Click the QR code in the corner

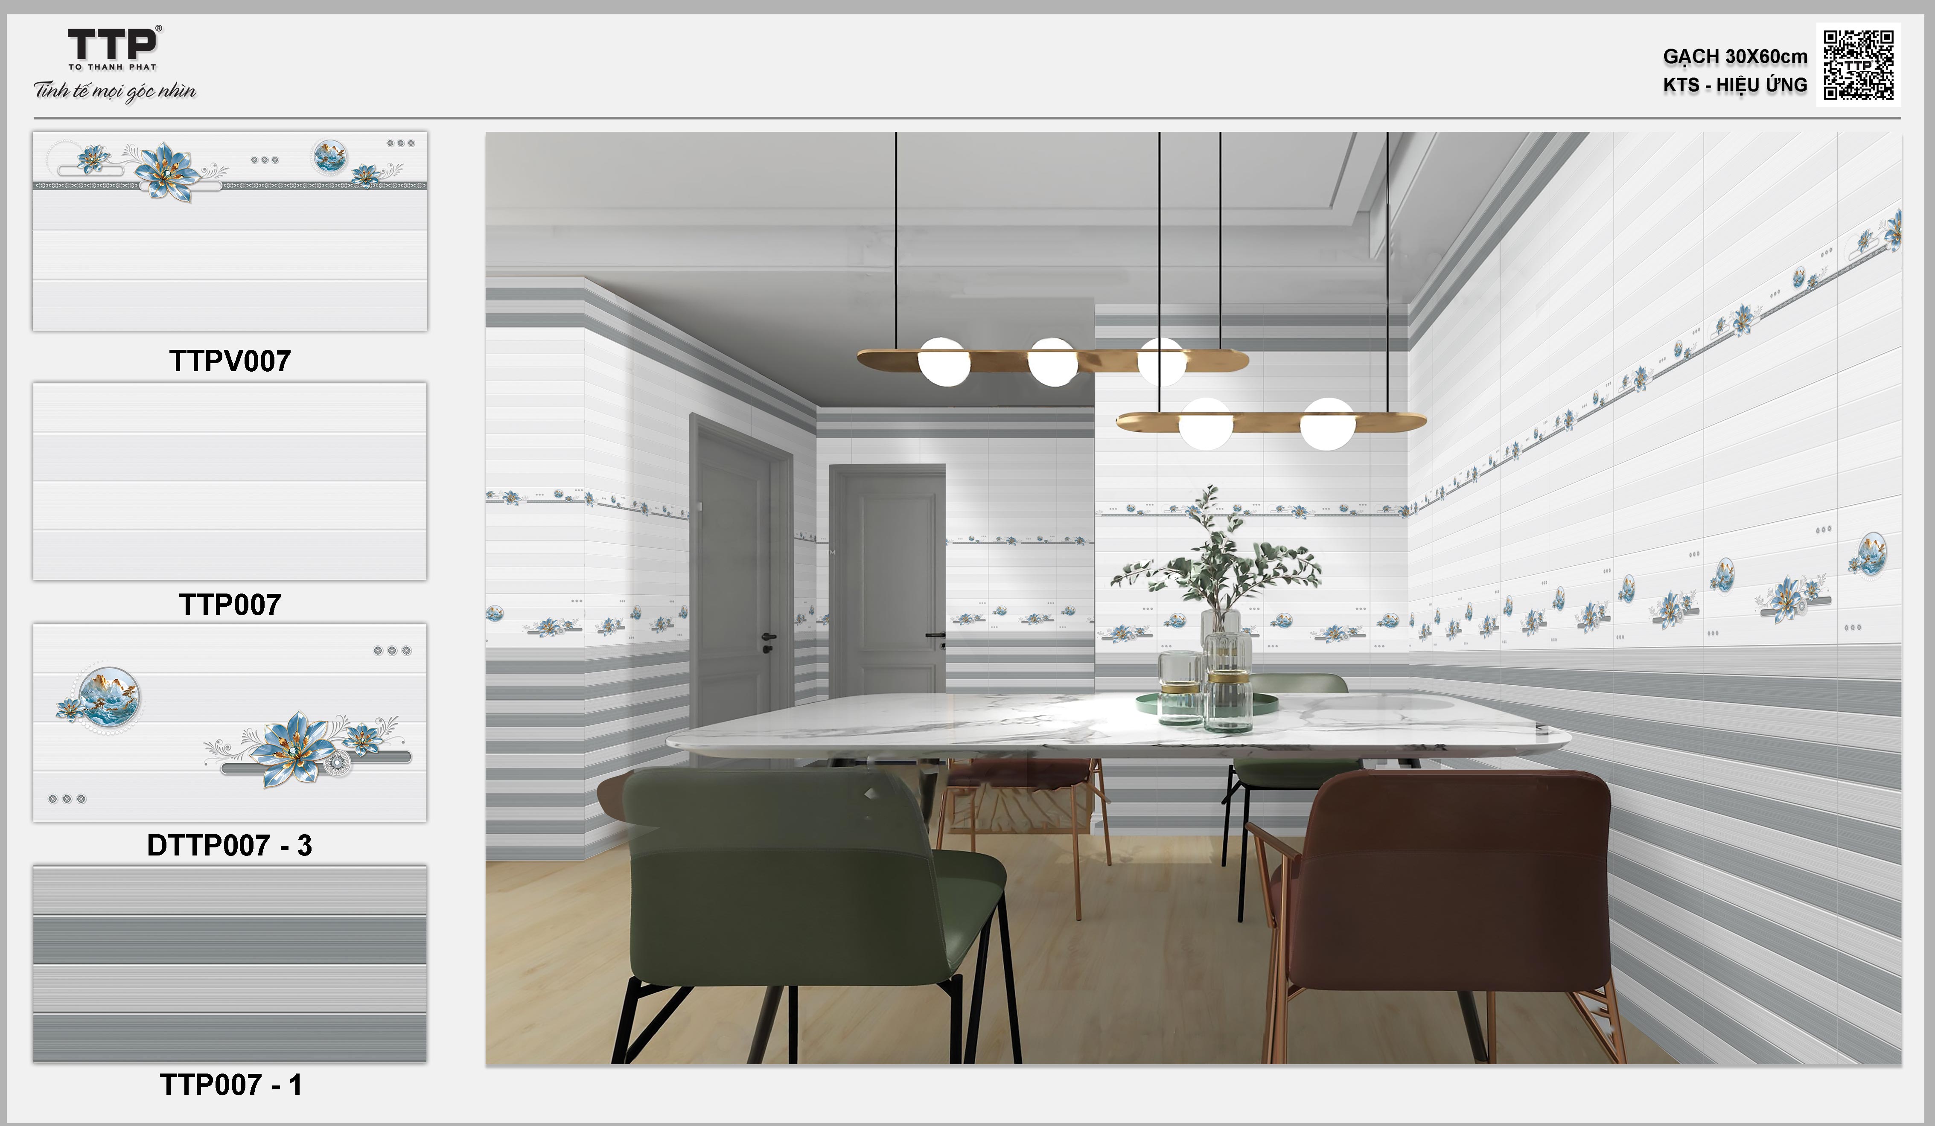tap(1859, 64)
